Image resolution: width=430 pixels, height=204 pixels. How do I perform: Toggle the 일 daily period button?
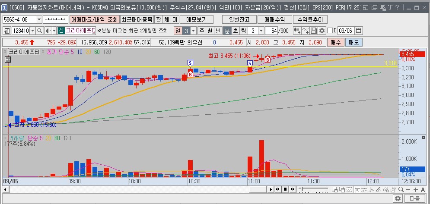[x=178, y=31]
